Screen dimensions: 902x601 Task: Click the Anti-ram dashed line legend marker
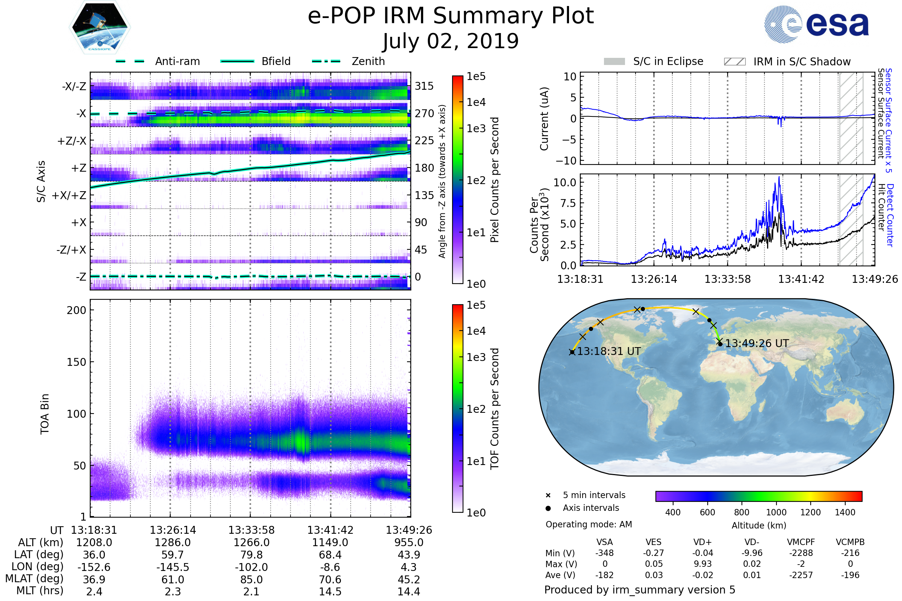point(130,61)
